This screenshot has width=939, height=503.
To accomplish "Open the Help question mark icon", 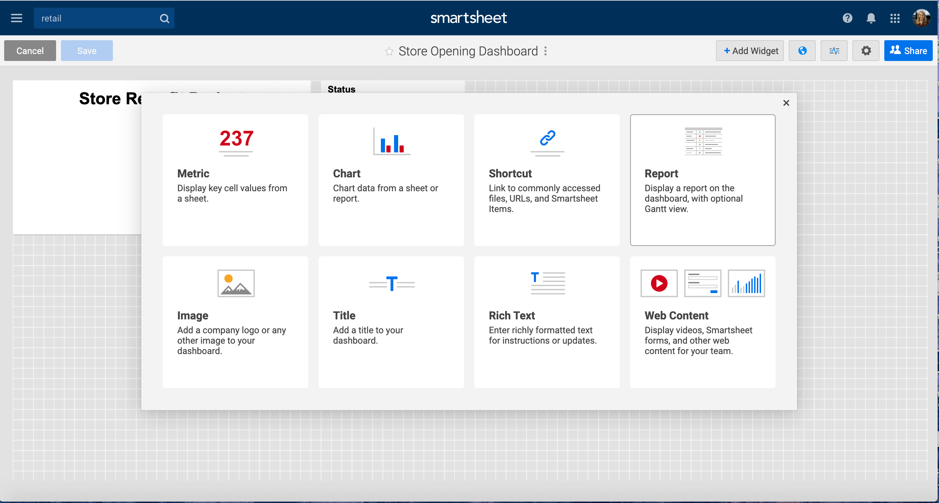I will pyautogui.click(x=847, y=18).
